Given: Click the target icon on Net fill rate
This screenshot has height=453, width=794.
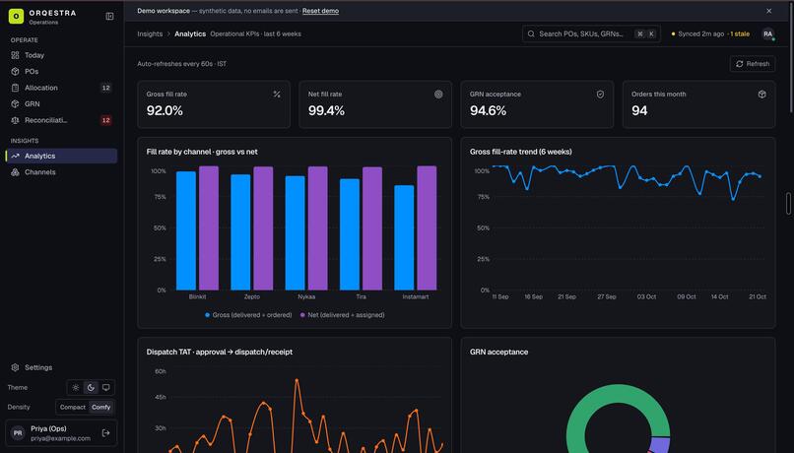Looking at the screenshot, I should point(438,95).
